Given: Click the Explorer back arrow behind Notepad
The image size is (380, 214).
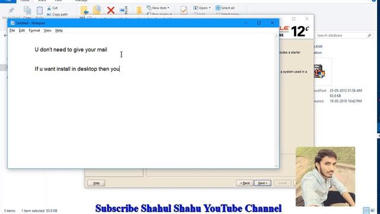Looking at the screenshot, I should 5,36.
